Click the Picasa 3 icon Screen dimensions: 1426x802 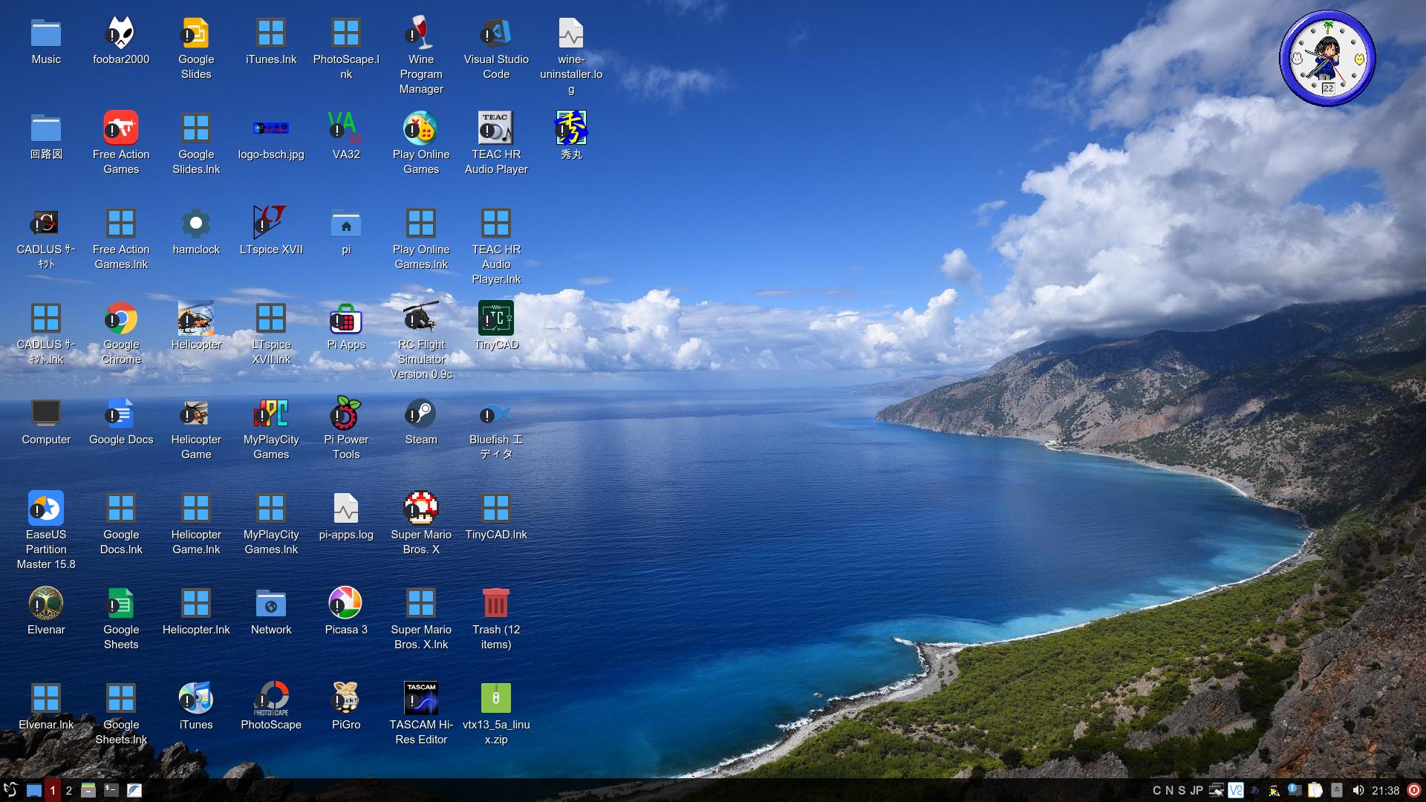(x=346, y=604)
